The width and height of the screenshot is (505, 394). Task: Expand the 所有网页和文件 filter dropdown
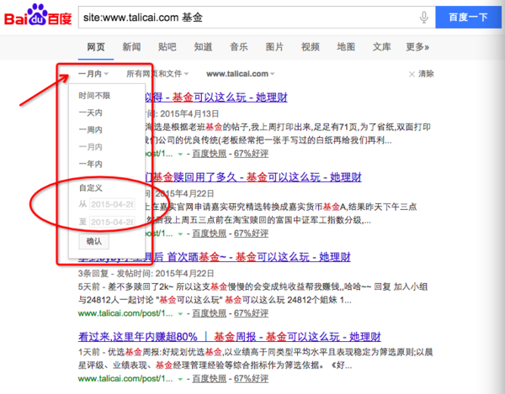coord(157,74)
